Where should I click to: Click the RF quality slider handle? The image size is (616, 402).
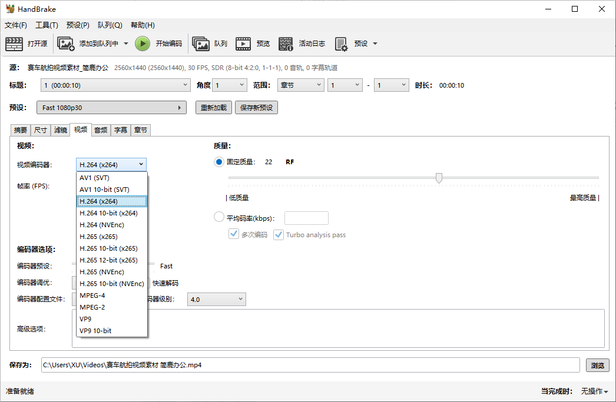439,178
